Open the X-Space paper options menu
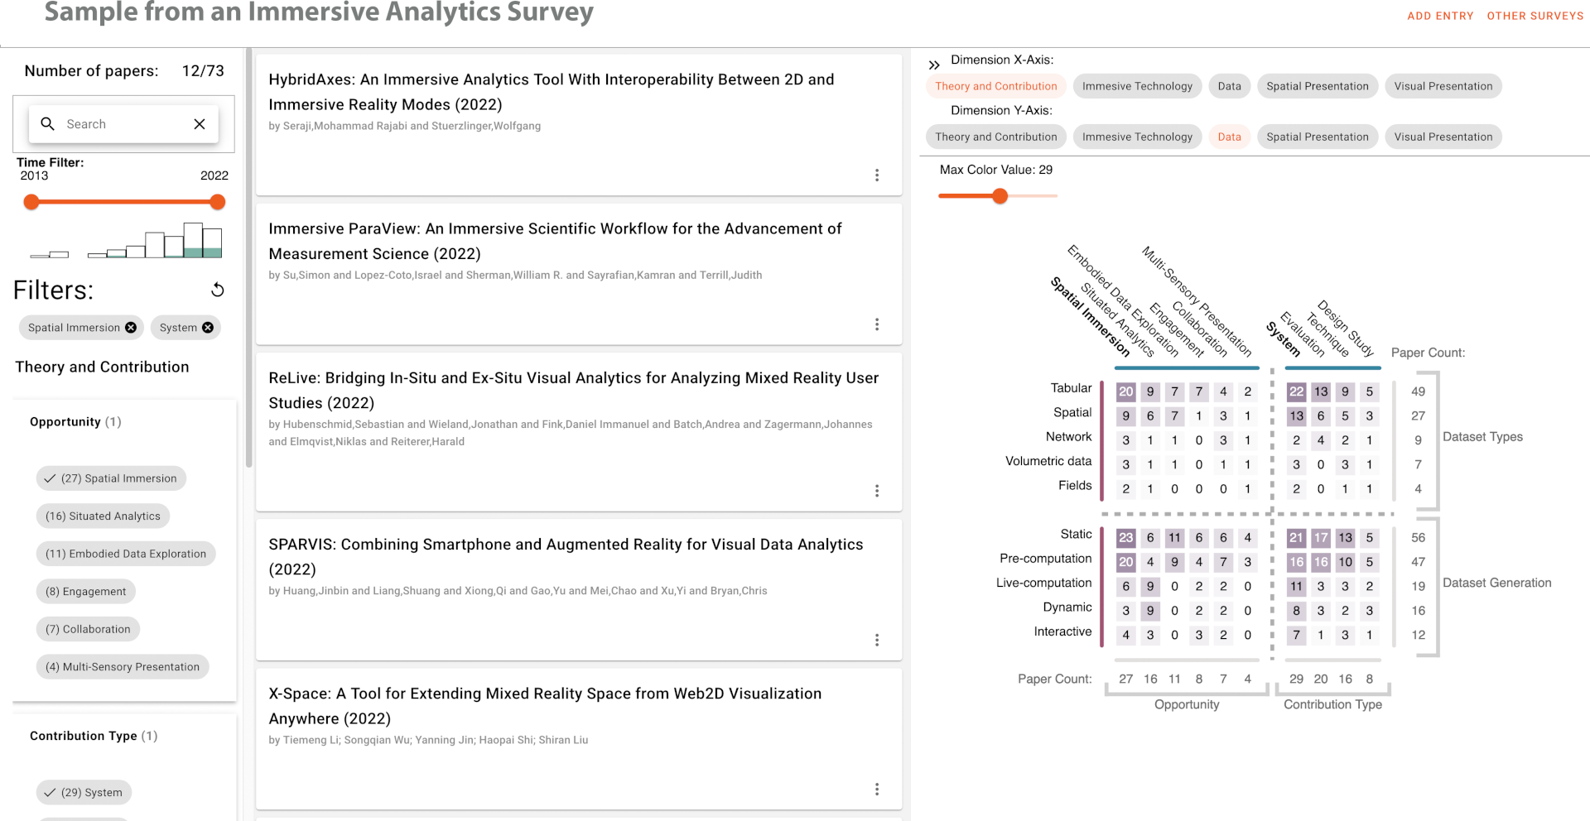Image resolution: width=1590 pixels, height=821 pixels. click(x=877, y=790)
